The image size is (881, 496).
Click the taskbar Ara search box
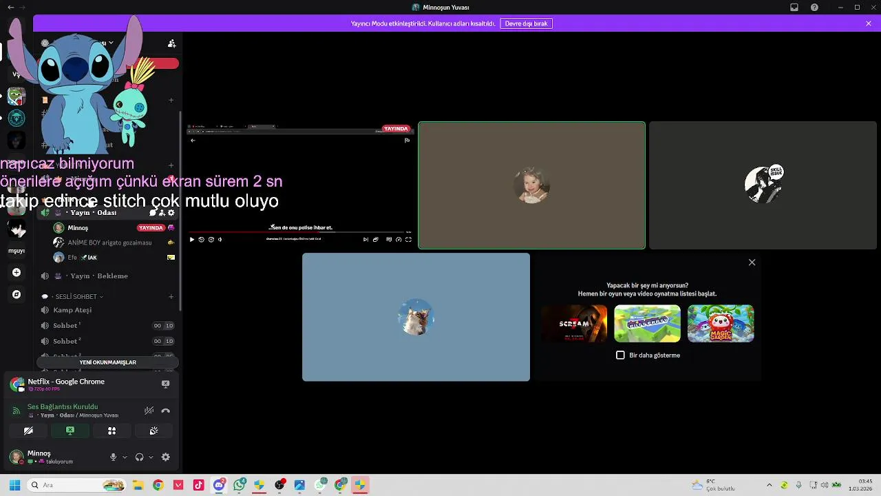pos(77,485)
